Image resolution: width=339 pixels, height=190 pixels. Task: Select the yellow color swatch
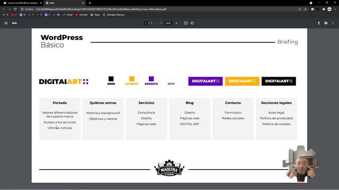tap(132, 79)
